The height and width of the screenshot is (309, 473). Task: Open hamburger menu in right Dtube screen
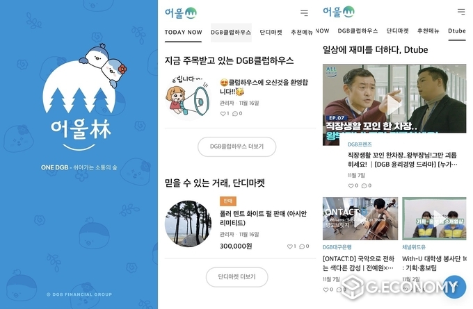461,12
